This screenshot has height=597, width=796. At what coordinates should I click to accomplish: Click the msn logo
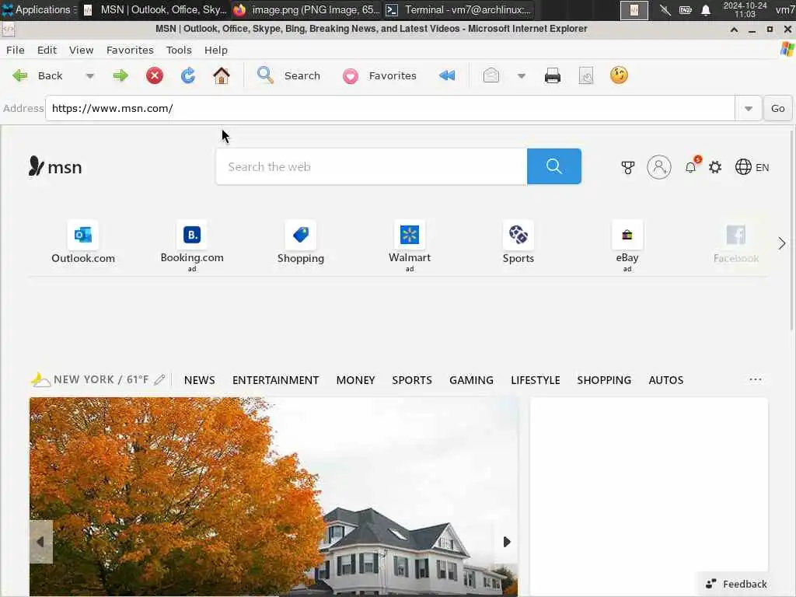[55, 166]
